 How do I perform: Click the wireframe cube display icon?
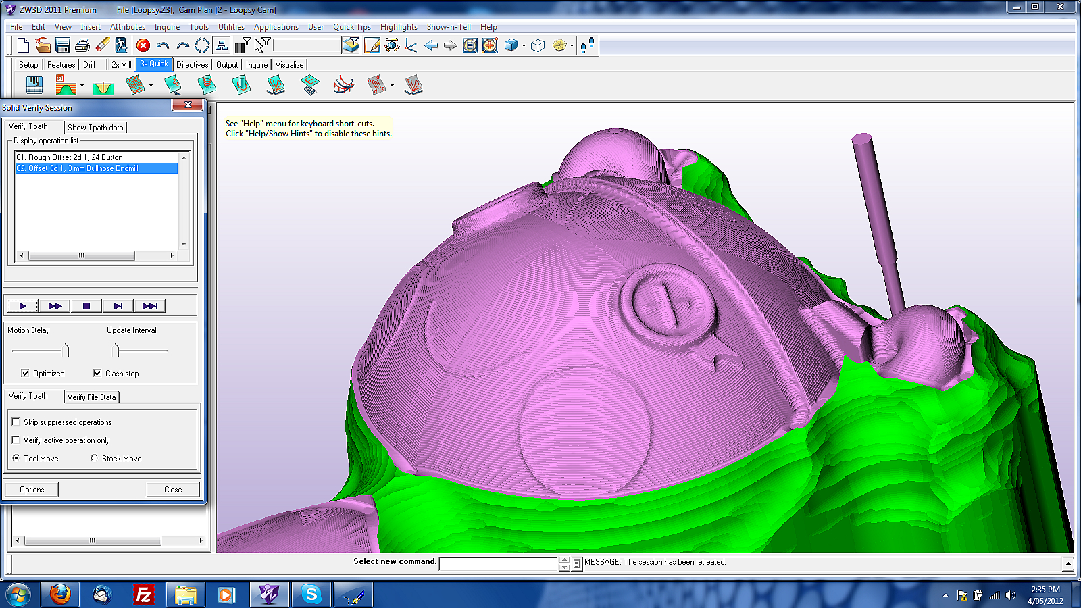click(x=538, y=45)
